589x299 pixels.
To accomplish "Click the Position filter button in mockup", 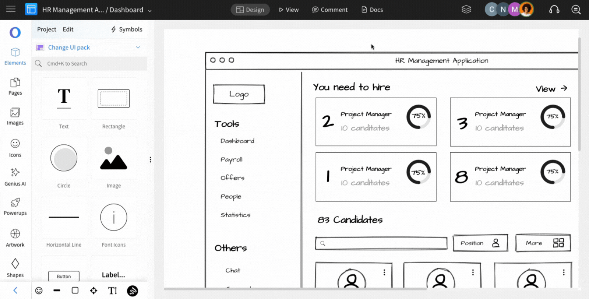I will [x=480, y=243].
